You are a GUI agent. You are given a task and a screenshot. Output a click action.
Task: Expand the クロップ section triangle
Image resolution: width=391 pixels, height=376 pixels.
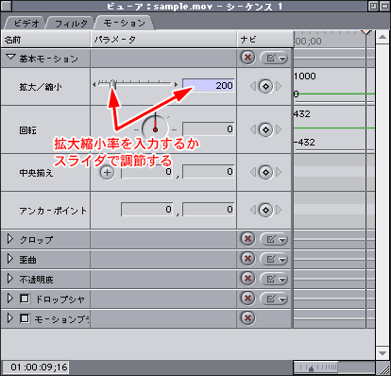[10, 239]
